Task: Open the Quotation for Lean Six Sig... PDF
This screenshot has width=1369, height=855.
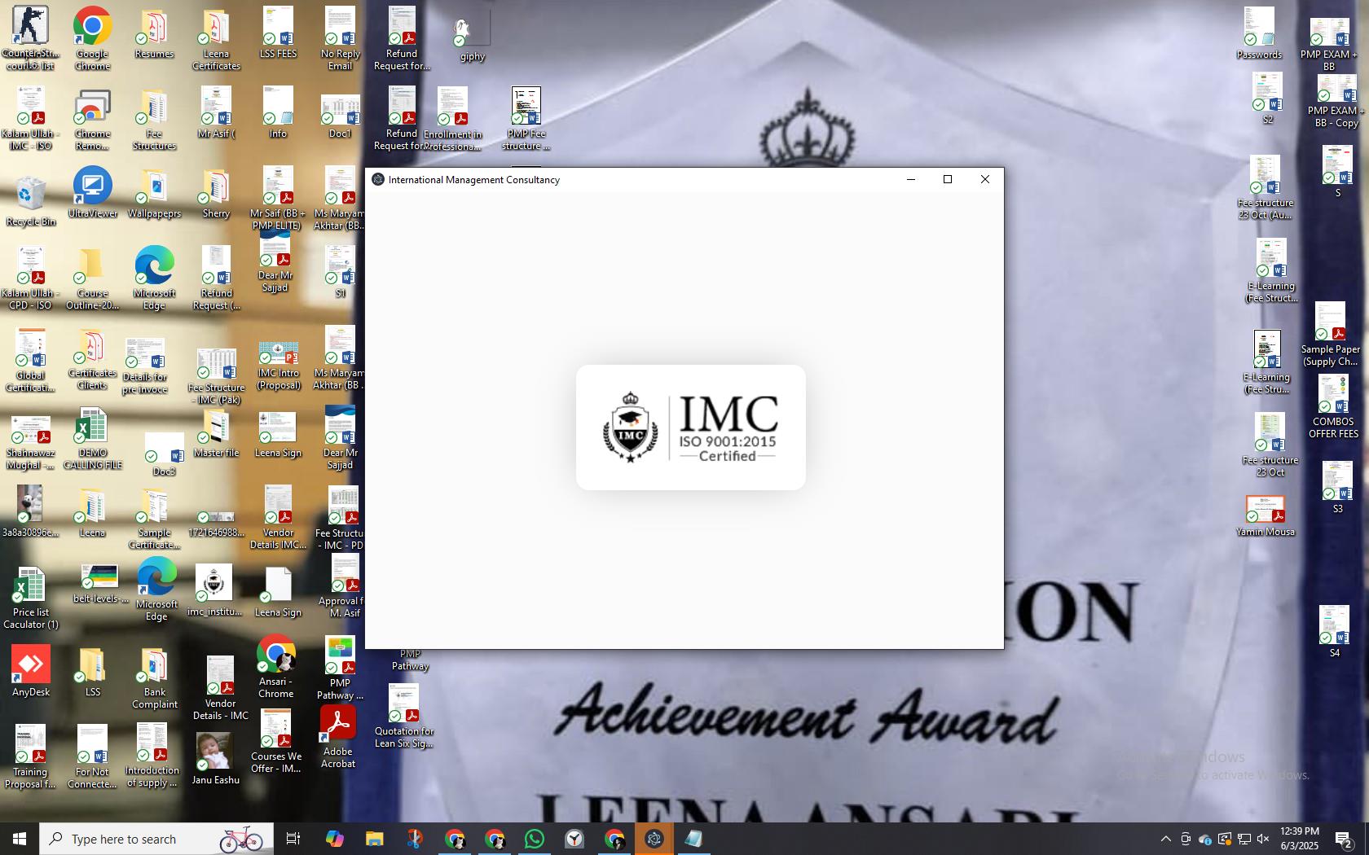Action: (x=403, y=716)
